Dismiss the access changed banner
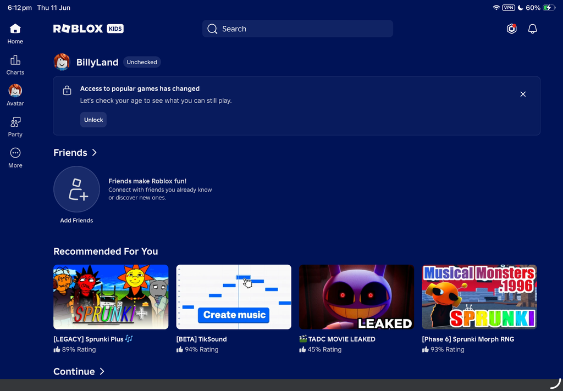Screen dimensions: 563x391 tap(523, 94)
